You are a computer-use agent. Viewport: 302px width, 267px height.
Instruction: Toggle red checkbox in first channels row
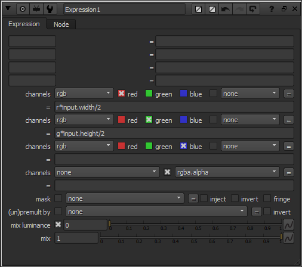coord(121,94)
